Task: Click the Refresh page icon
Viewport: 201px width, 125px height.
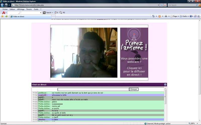Action: pos(162,5)
